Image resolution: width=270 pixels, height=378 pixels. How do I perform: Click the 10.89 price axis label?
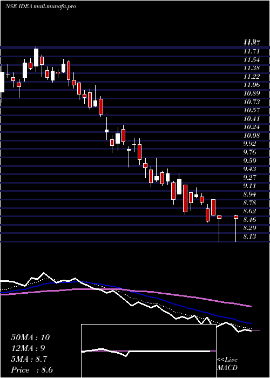(252, 93)
